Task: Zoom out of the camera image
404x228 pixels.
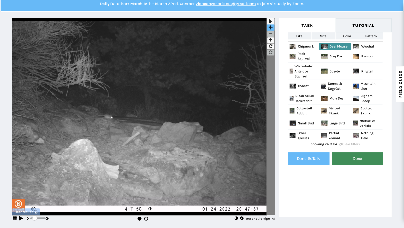Action: point(270,34)
